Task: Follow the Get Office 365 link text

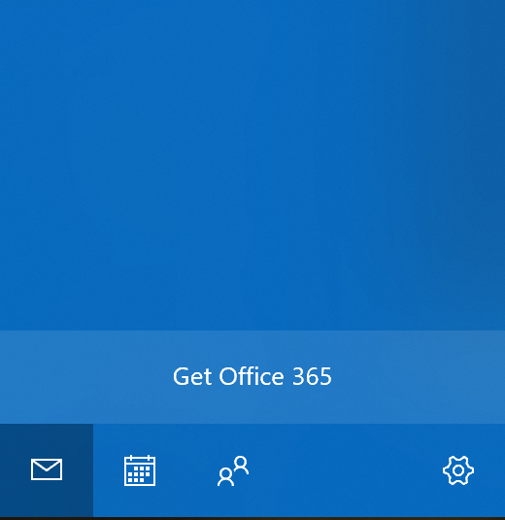Action: tap(252, 376)
